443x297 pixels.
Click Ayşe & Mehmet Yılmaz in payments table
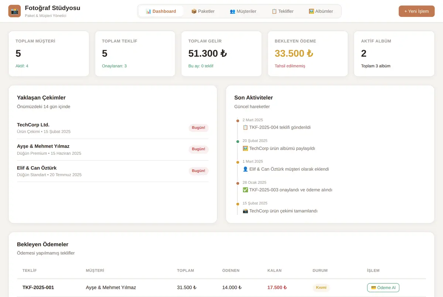point(111,287)
